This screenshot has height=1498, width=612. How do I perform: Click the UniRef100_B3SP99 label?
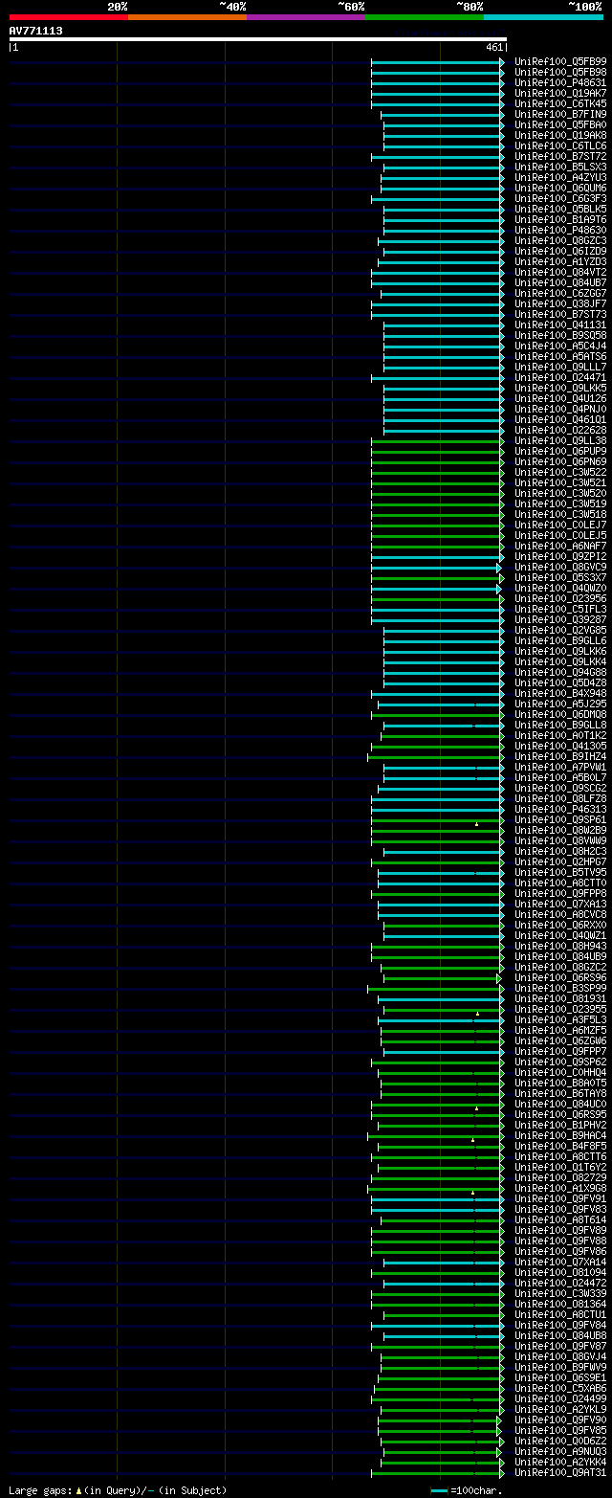pyautogui.click(x=559, y=989)
